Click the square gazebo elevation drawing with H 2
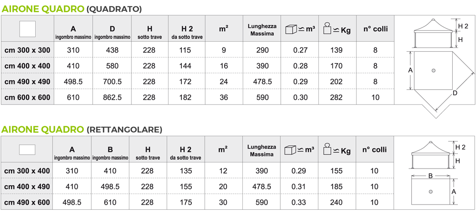476x216 pixels. coord(433,33)
